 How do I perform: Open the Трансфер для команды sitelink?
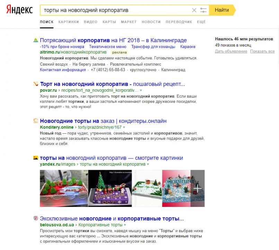coord(153,47)
